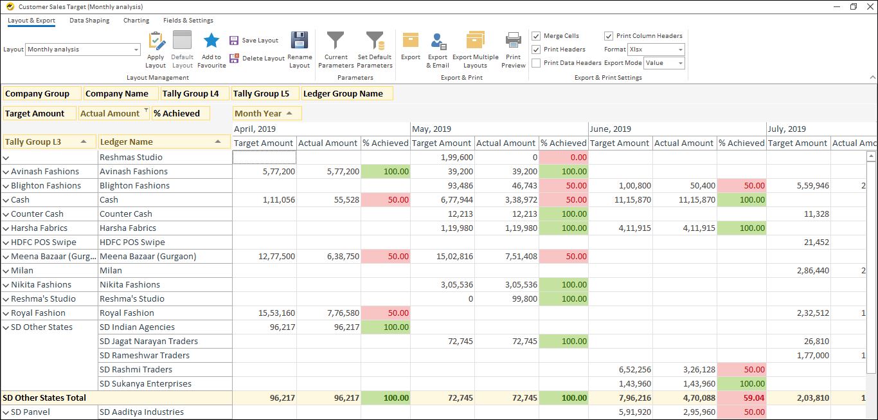Enable Print Data Headers
The image size is (878, 420).
(536, 62)
